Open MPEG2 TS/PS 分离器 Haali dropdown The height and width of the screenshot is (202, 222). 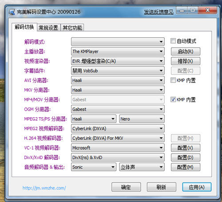click(x=94, y=119)
